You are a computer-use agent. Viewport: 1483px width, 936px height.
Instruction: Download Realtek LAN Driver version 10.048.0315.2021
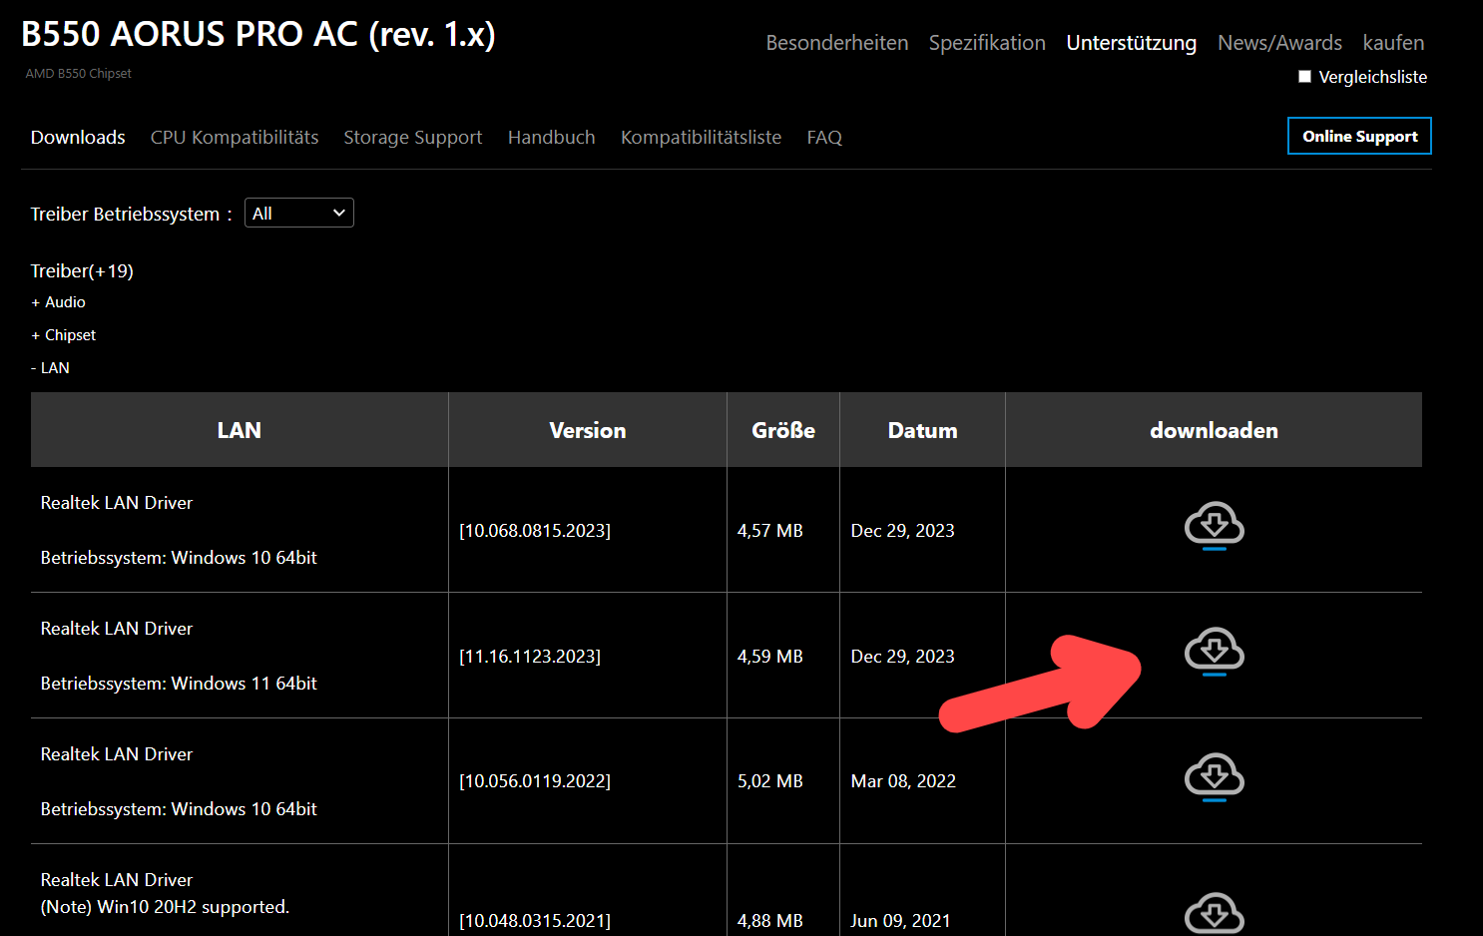point(1214,914)
